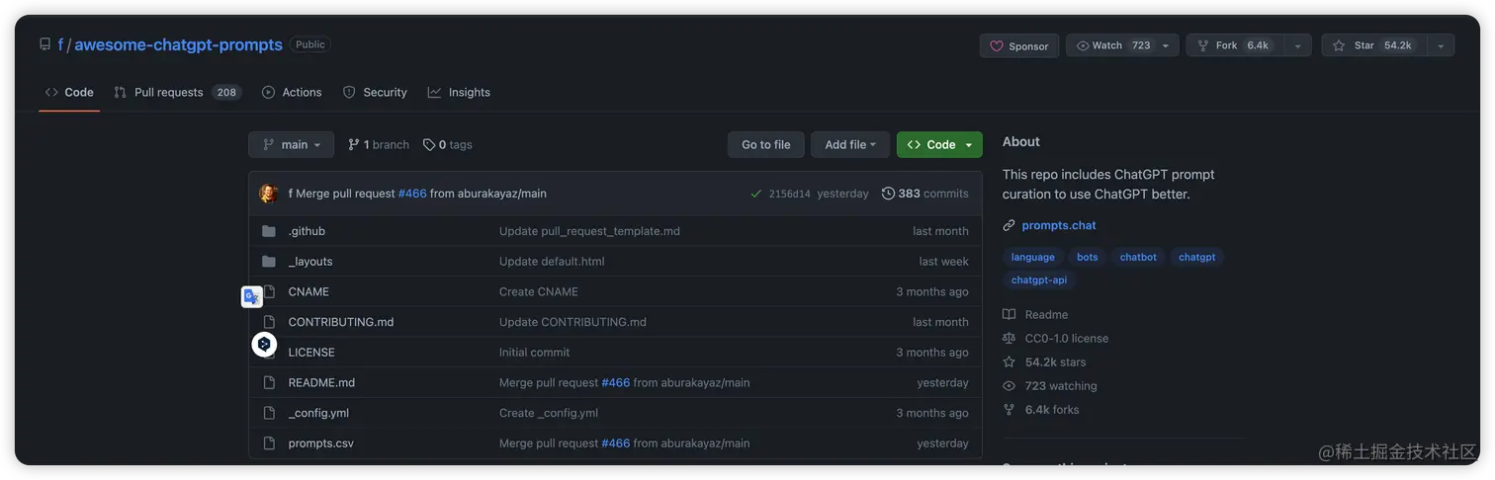Open the green Code dropdown button

tap(939, 144)
